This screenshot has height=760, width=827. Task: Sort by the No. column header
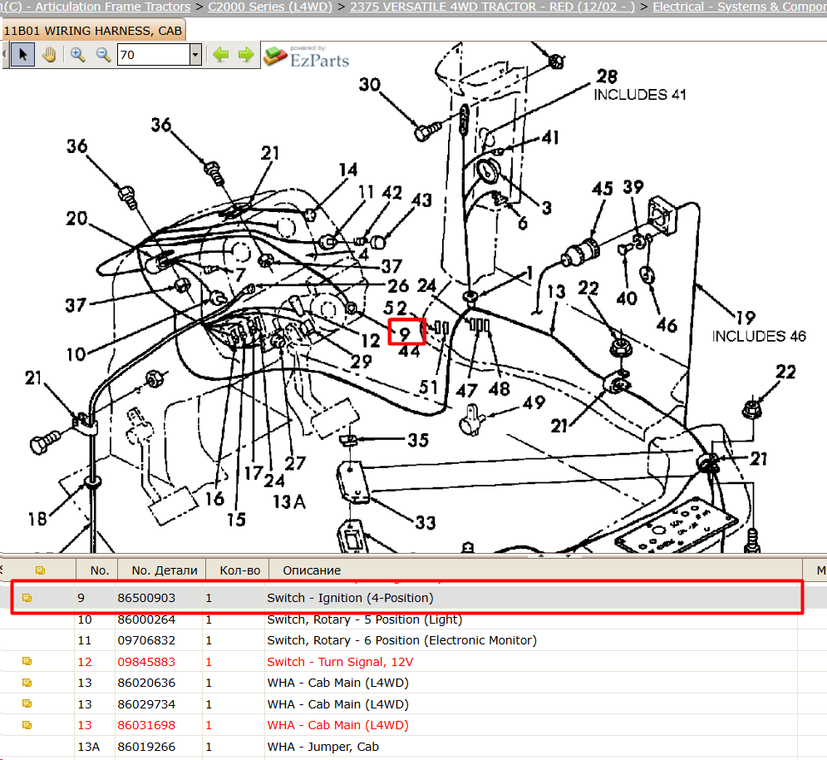[97, 570]
